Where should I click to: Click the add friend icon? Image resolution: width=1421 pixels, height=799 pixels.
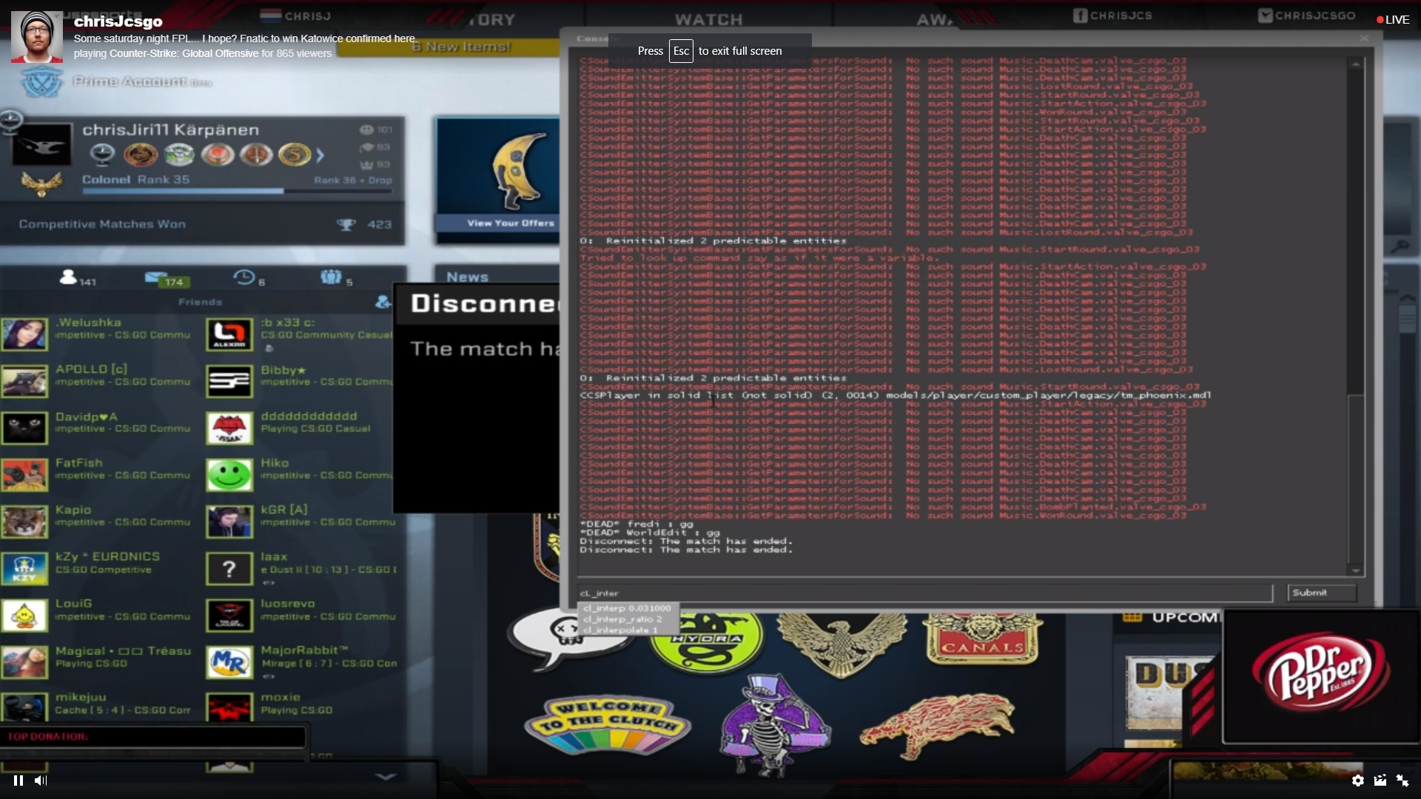[383, 301]
